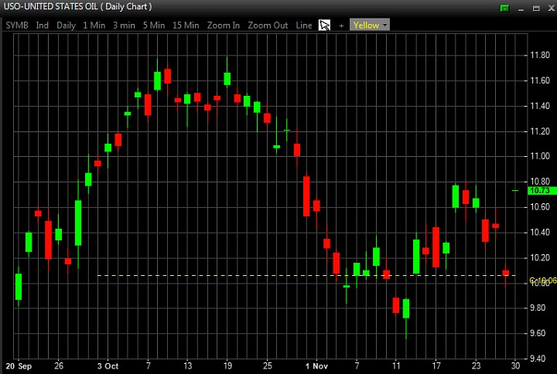The height and width of the screenshot is (374, 557).
Task: Click Zoom In on the chart
Action: click(x=224, y=25)
